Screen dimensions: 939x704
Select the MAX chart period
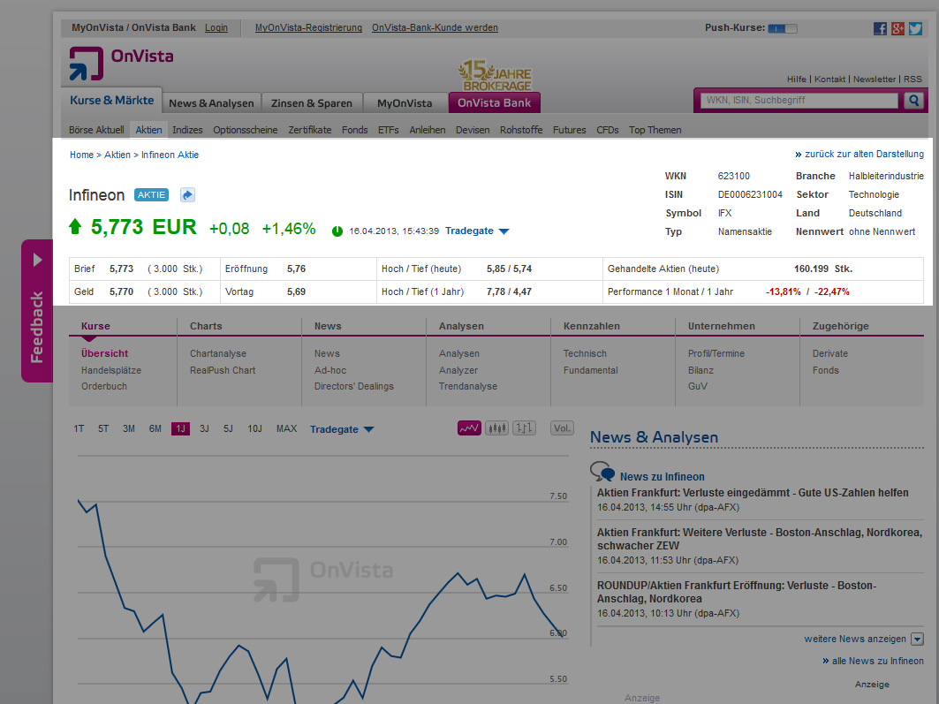point(286,428)
